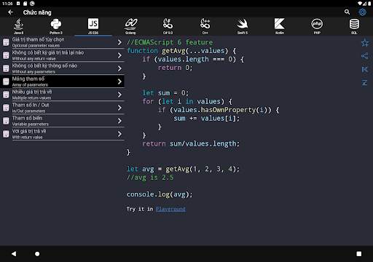Image resolution: width=373 pixels, height=262 pixels.
Task: Open the Playground link
Action: click(170, 209)
